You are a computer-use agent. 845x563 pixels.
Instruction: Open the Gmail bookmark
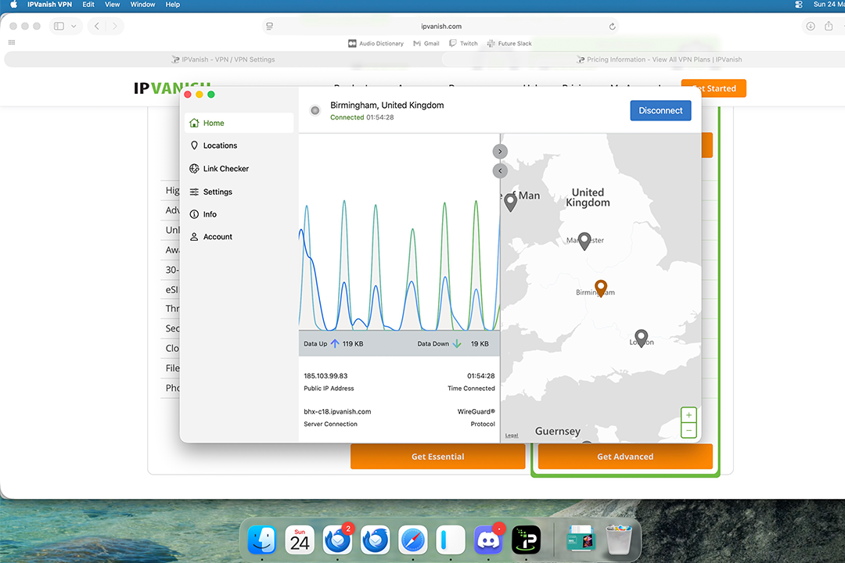(426, 44)
